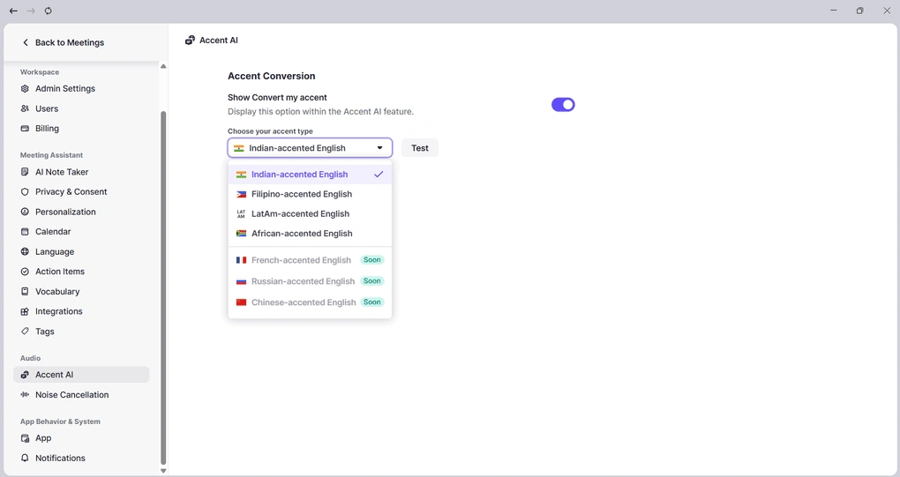Click the Test button
The height and width of the screenshot is (477, 900).
pos(420,148)
